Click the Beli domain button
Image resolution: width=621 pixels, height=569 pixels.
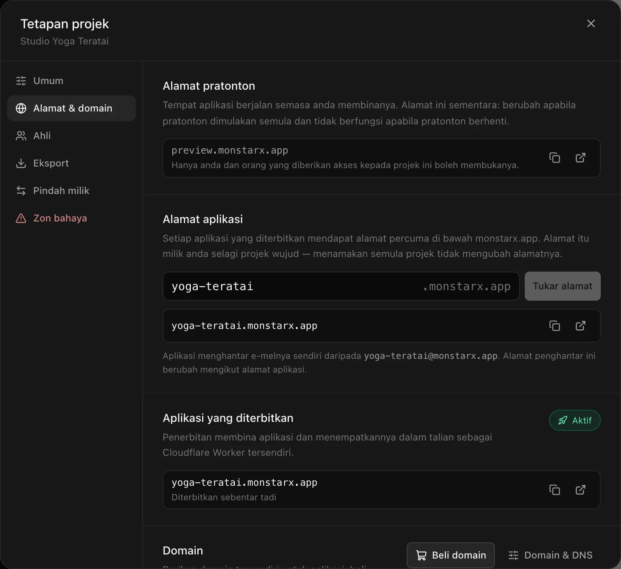[451, 555]
